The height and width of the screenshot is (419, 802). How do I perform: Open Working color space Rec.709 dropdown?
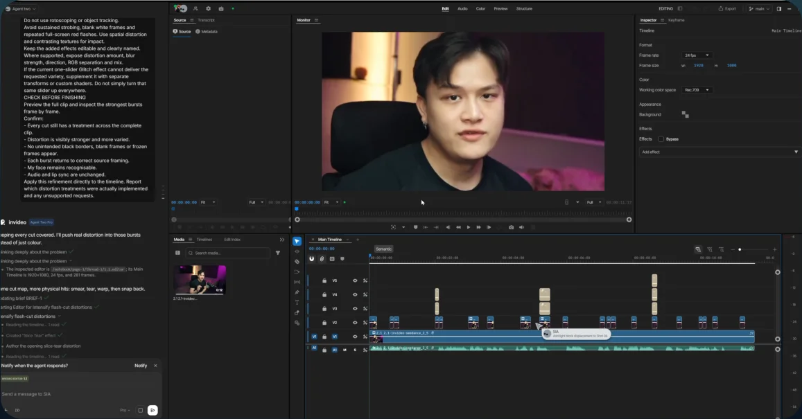697,90
